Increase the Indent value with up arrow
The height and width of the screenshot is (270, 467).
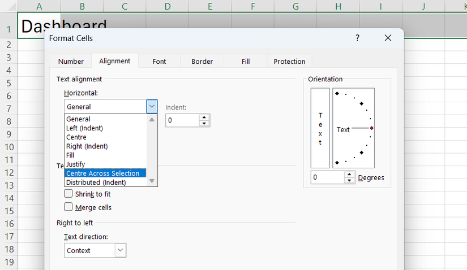(204, 117)
